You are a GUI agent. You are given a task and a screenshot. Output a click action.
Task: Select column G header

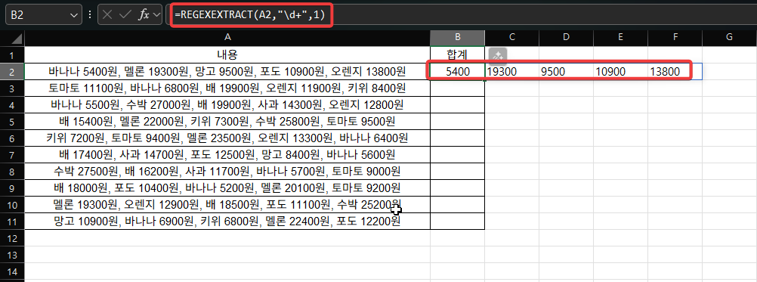click(729, 38)
